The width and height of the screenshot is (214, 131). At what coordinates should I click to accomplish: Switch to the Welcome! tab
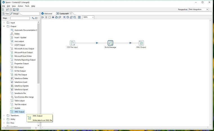coord(48,13)
